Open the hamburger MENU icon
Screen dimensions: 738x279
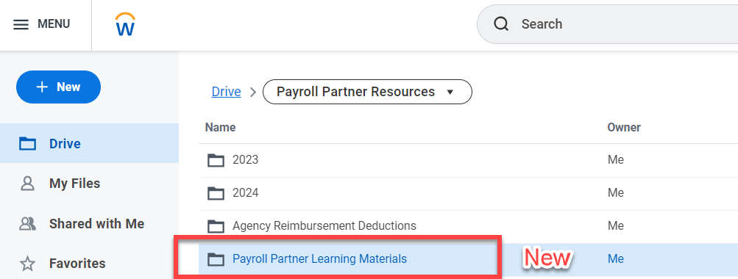(21, 24)
